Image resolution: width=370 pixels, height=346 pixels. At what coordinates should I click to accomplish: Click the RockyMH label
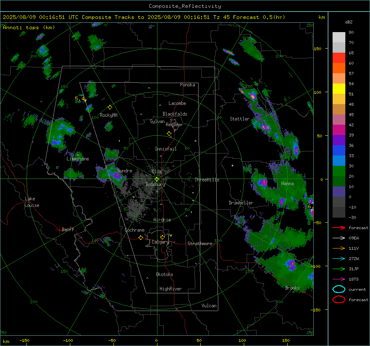[109, 115]
